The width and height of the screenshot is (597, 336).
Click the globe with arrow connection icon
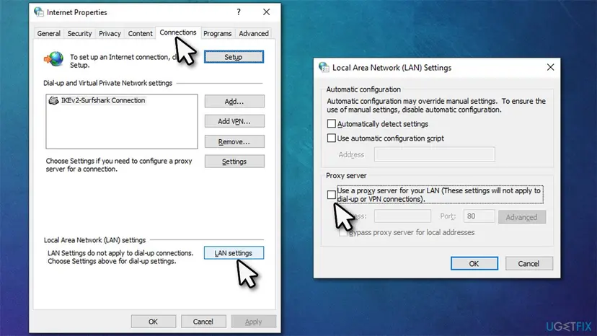(53, 59)
